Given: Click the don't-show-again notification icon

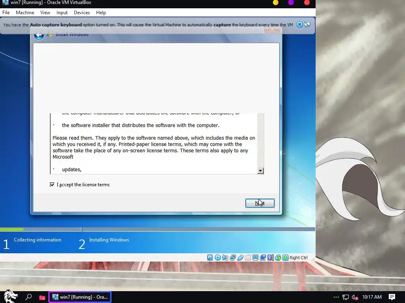Looking at the screenshot, I should tap(307, 24).
